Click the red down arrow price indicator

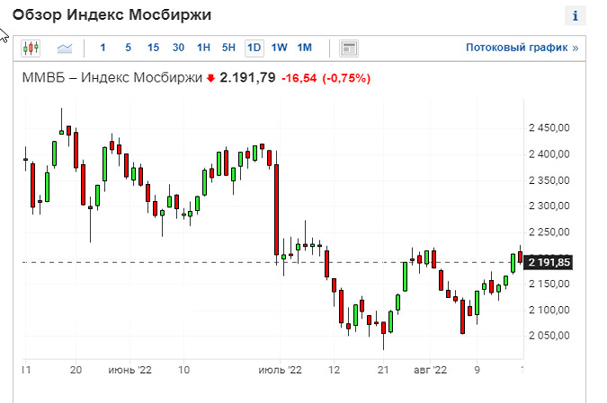point(210,78)
